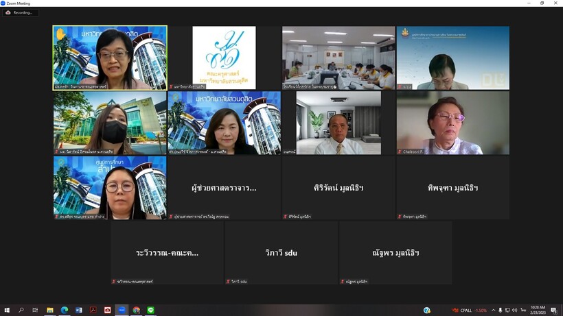Click the Recording indicator in Zoom
The image size is (563, 316).
click(x=21, y=12)
